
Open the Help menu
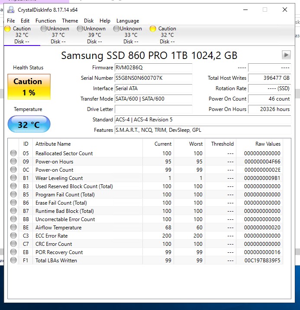click(x=105, y=21)
